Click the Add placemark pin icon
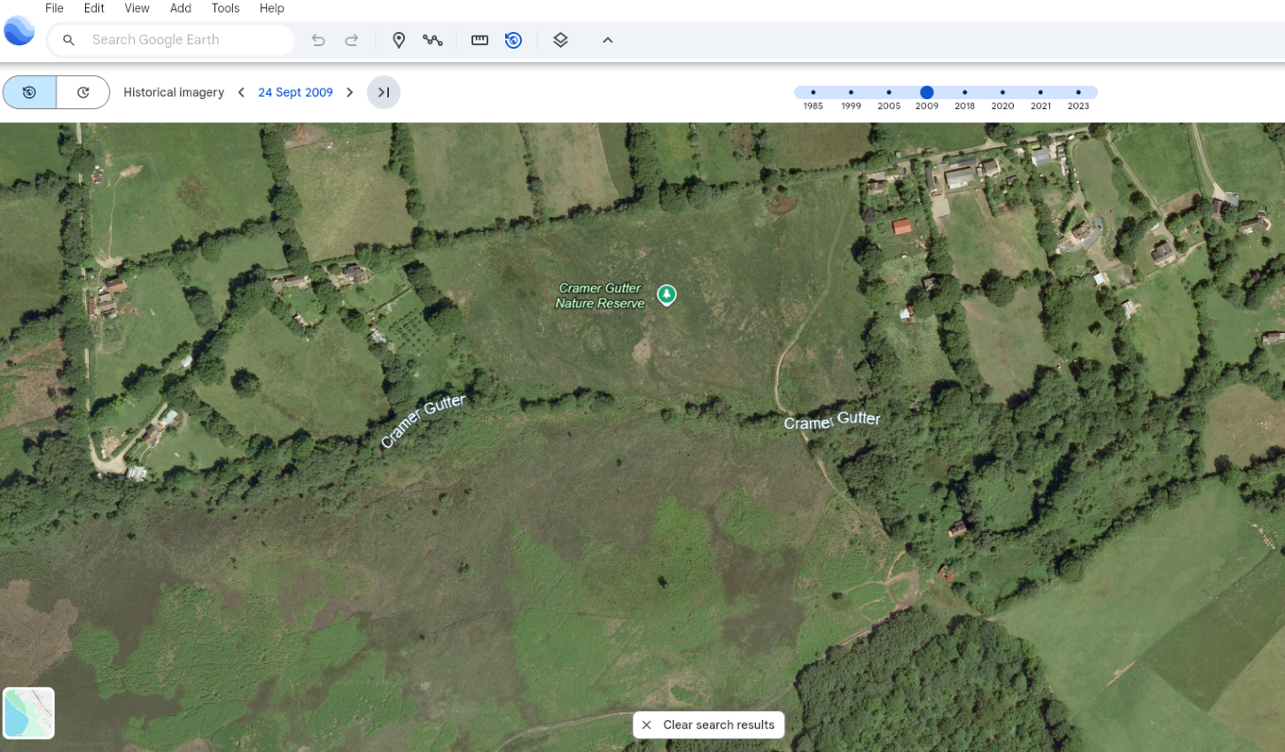This screenshot has height=752, width=1285. click(399, 40)
